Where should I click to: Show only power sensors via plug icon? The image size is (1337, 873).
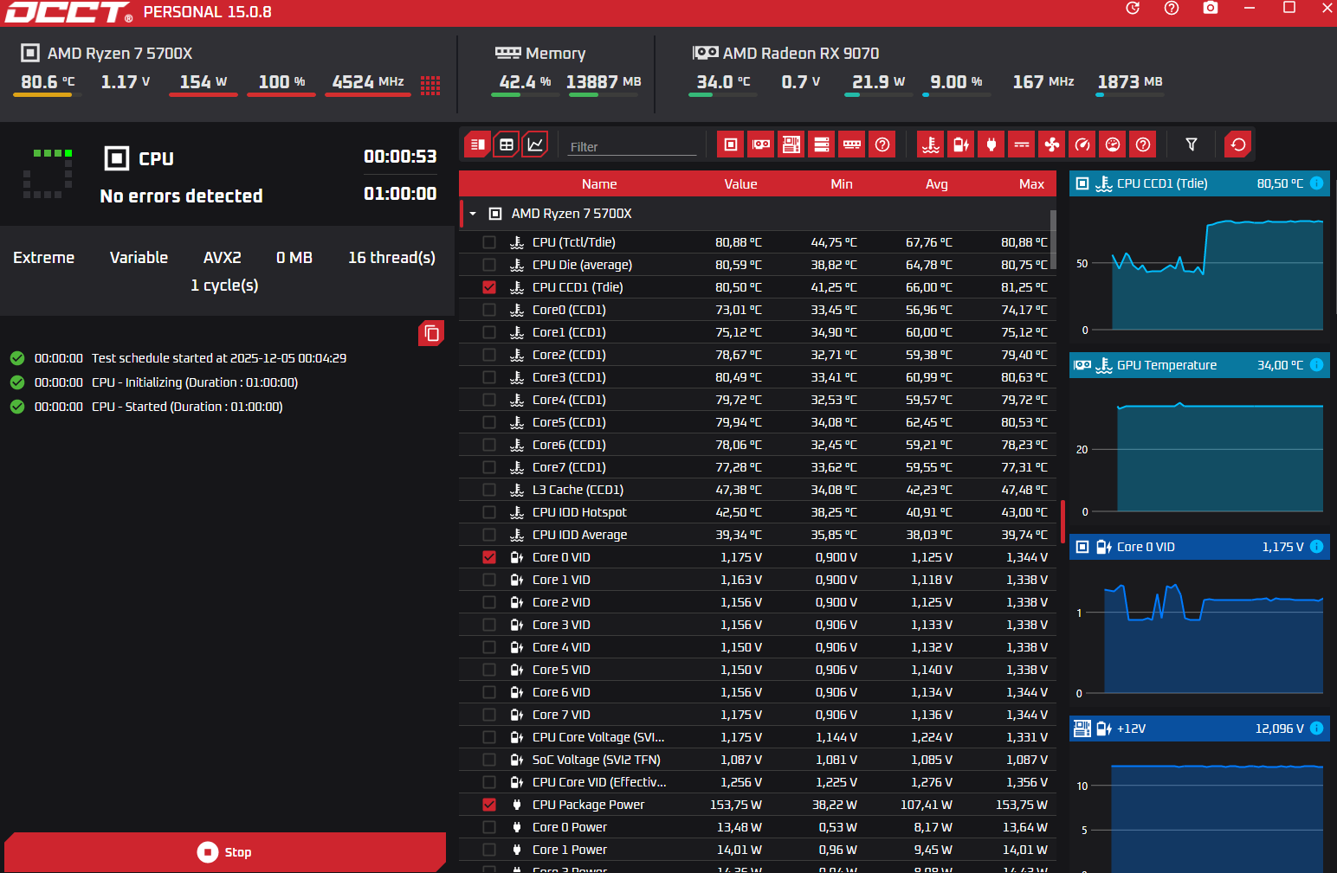point(991,144)
